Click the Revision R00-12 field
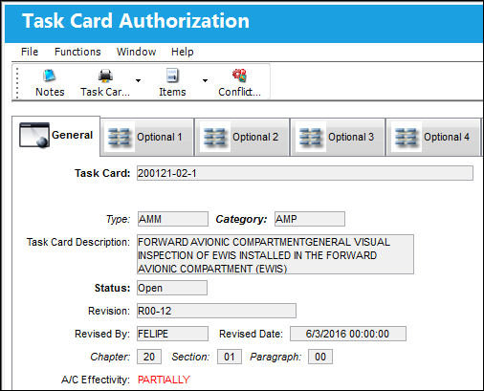This screenshot has height=391, width=484. point(216,311)
